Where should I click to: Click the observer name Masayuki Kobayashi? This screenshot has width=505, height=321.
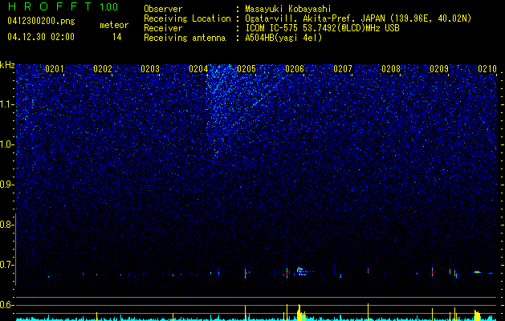click(288, 9)
